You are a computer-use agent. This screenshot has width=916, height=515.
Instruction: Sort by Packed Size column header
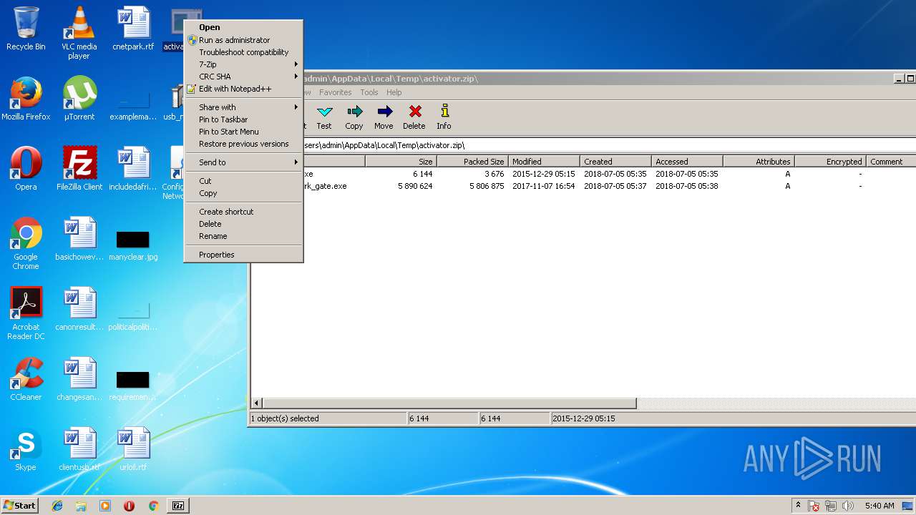click(x=472, y=162)
